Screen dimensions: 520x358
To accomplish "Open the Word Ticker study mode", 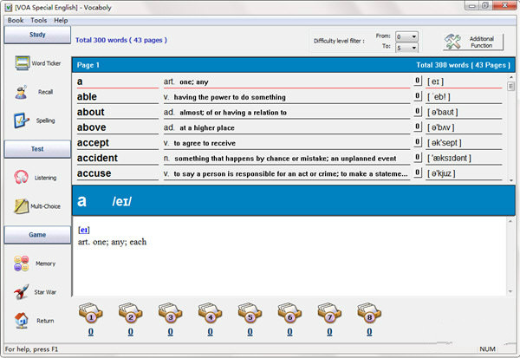I will coord(38,63).
